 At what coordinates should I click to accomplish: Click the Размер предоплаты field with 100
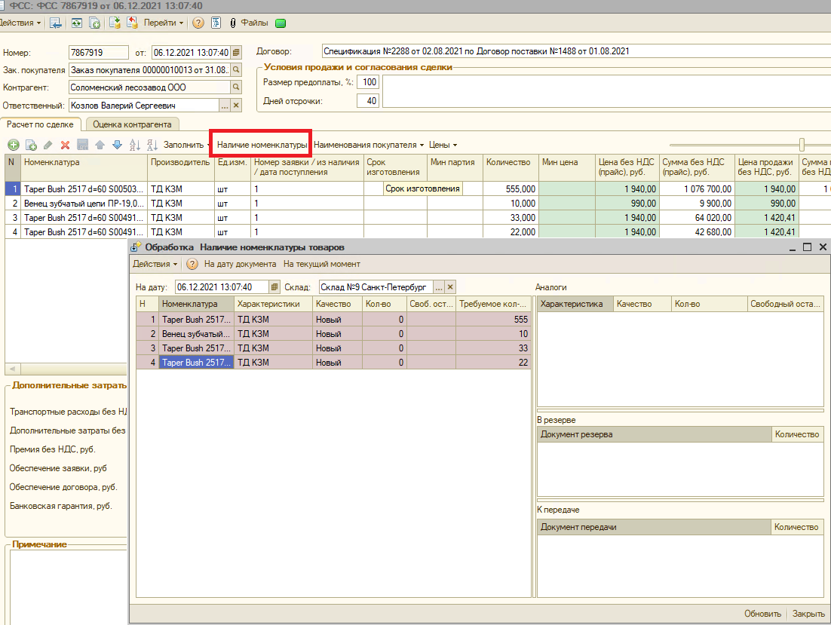pyautogui.click(x=368, y=82)
